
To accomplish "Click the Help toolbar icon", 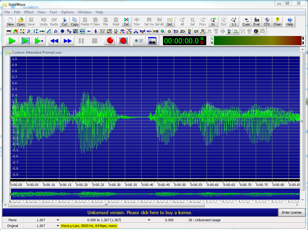I will (290, 22).
